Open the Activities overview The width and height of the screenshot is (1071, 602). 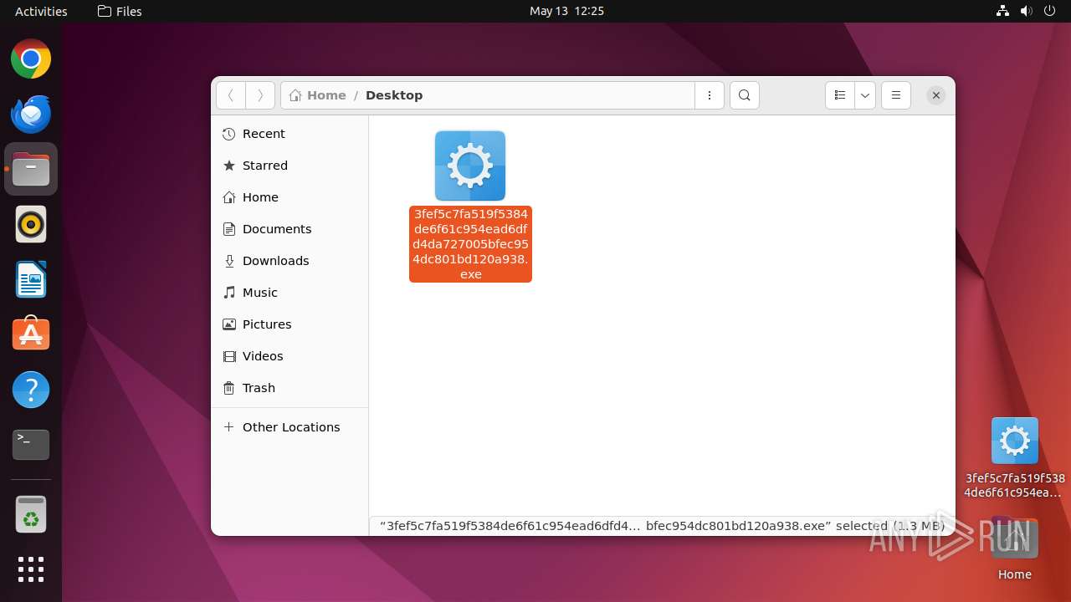(41, 11)
